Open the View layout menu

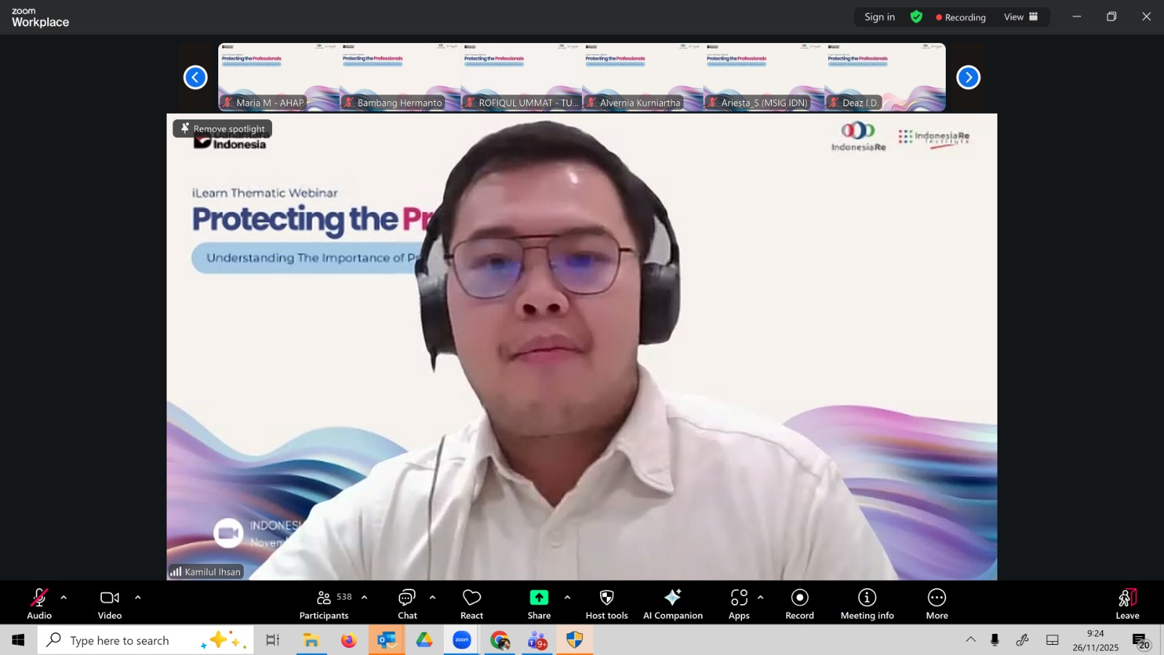point(1021,17)
